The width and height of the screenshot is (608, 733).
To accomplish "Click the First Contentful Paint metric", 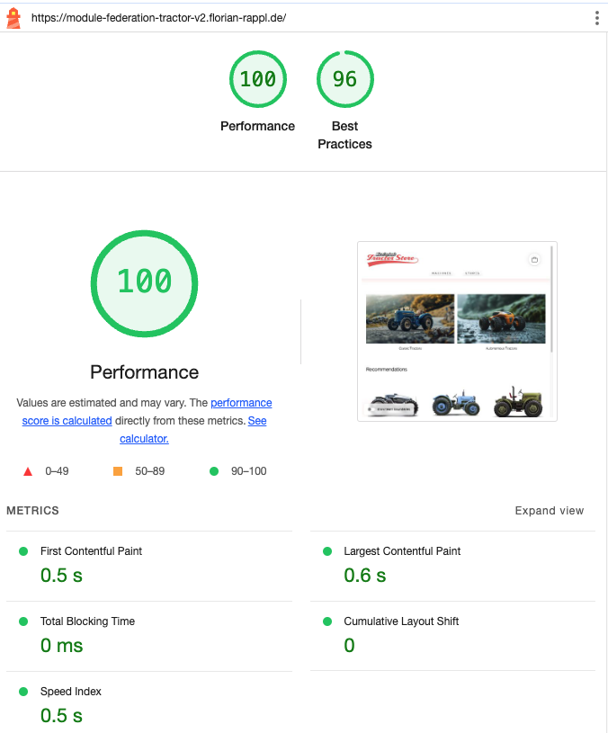I will click(x=149, y=566).
